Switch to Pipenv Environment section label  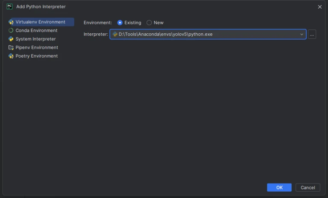click(37, 48)
